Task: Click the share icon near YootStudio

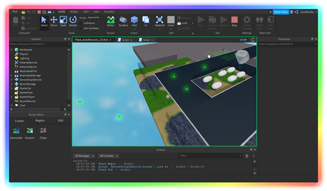Action: 296,12
